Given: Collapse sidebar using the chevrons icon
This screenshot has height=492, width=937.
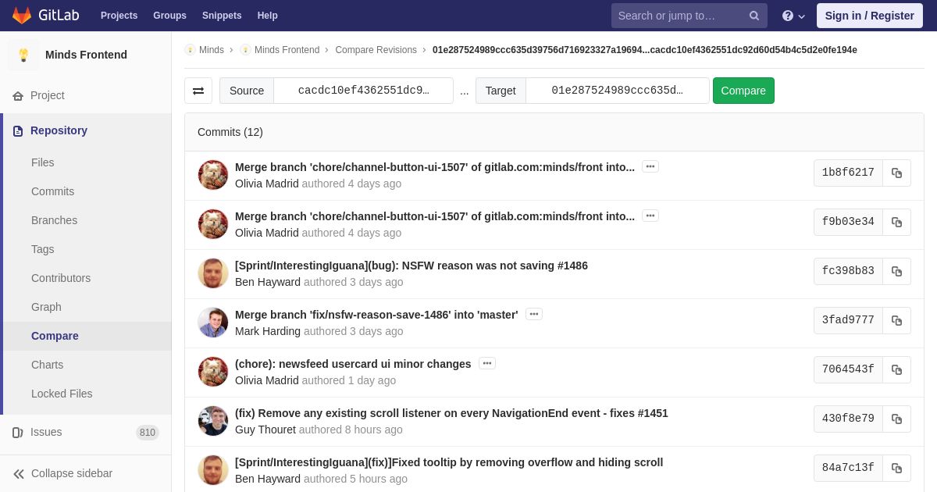Looking at the screenshot, I should pos(19,473).
